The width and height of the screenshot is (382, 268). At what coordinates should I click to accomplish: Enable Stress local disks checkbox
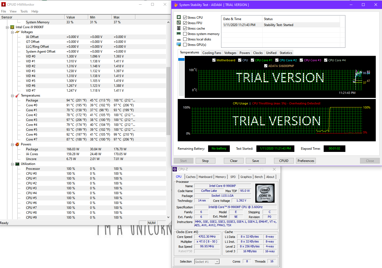click(185, 39)
